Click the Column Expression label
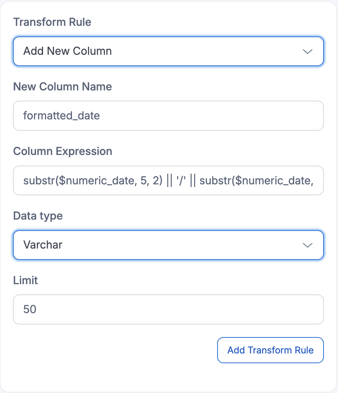338x393 pixels. tap(63, 151)
